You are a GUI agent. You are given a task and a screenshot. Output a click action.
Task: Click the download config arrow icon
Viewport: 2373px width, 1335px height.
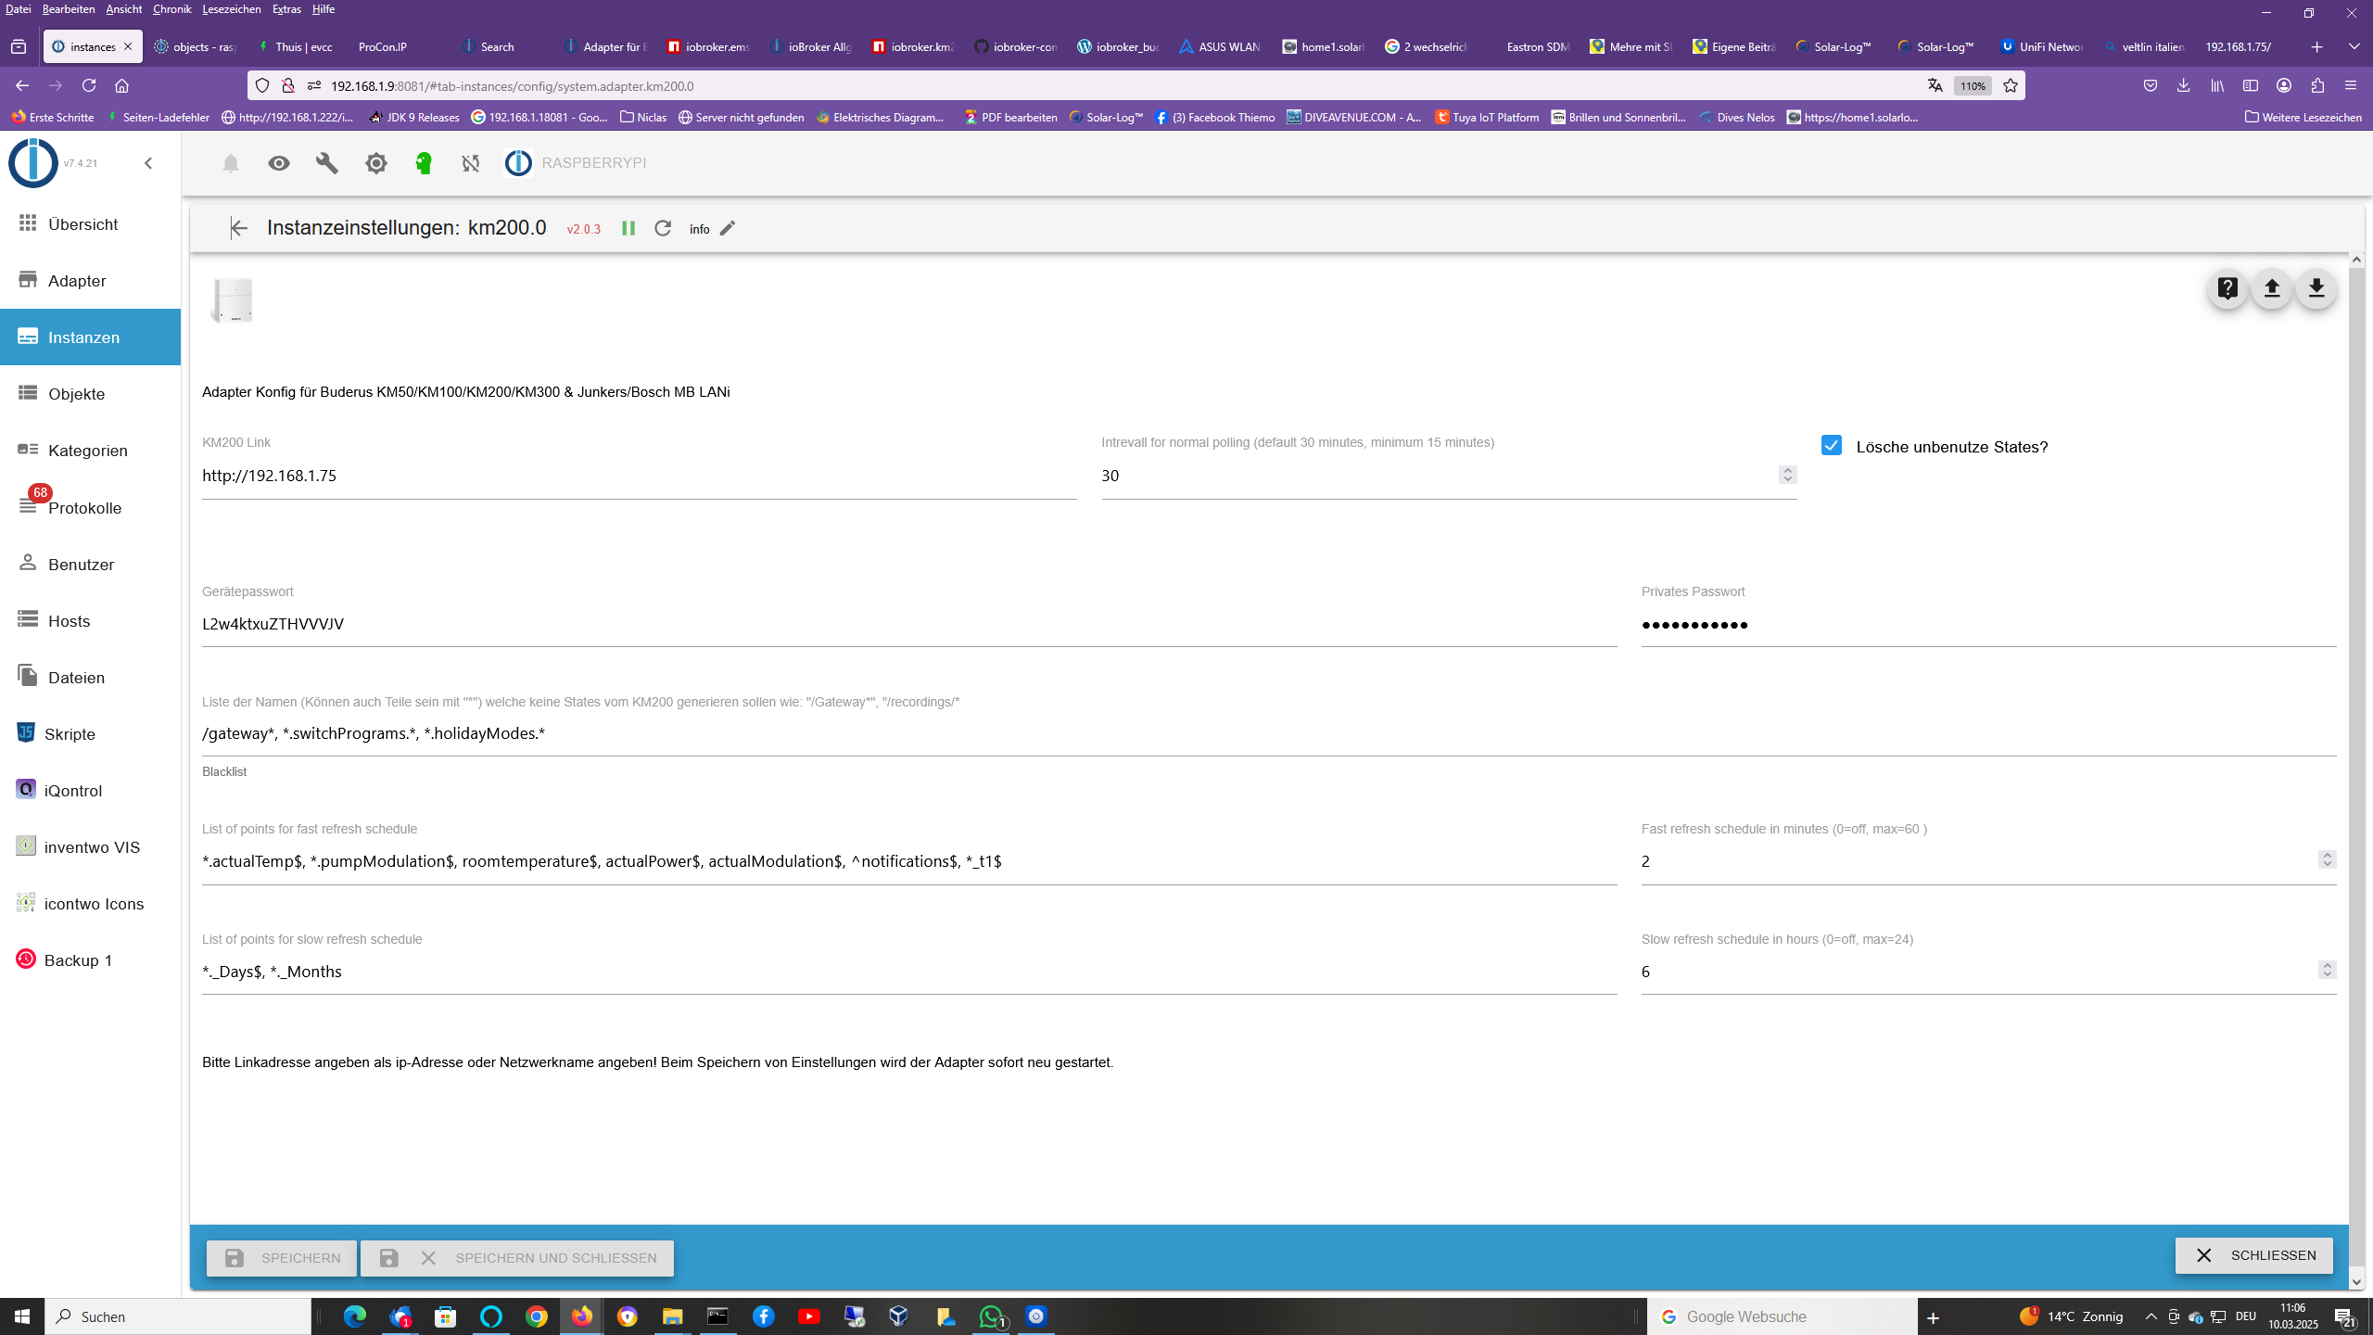[2316, 288]
